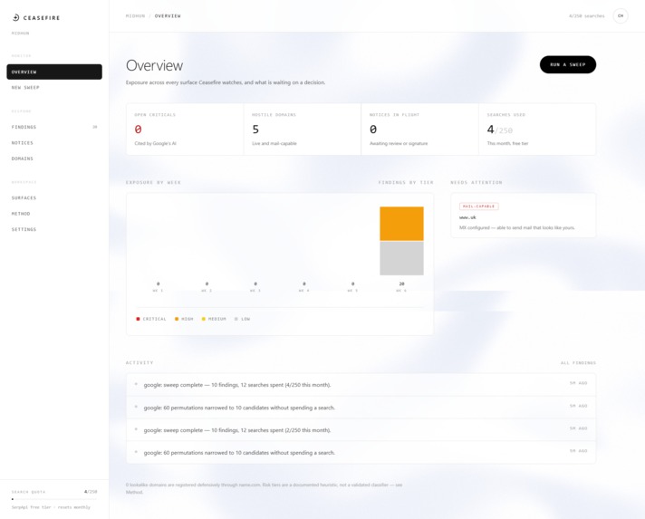645x519 pixels.
Task: Click the Findings by Tier heading
Action: click(x=406, y=182)
